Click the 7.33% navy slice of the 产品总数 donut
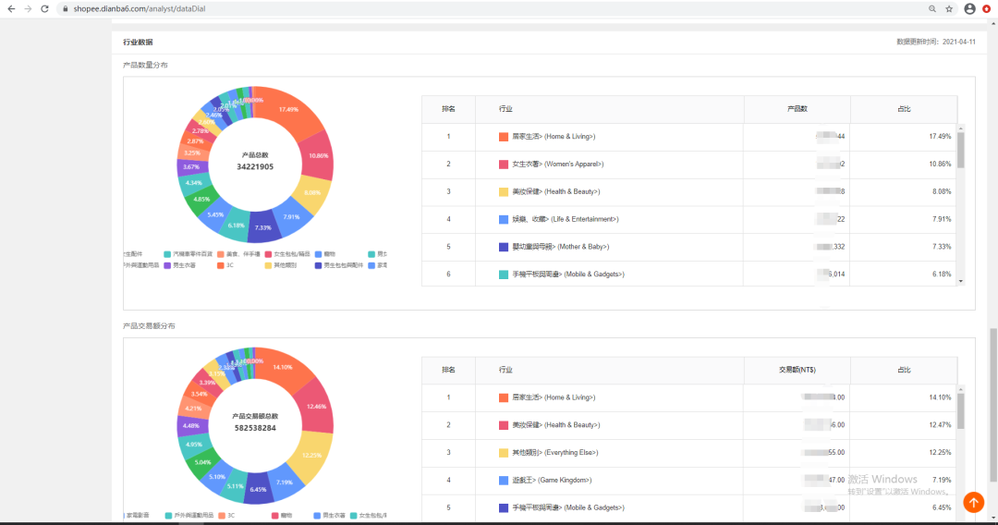Screen dimensions: 998x525 (262, 227)
